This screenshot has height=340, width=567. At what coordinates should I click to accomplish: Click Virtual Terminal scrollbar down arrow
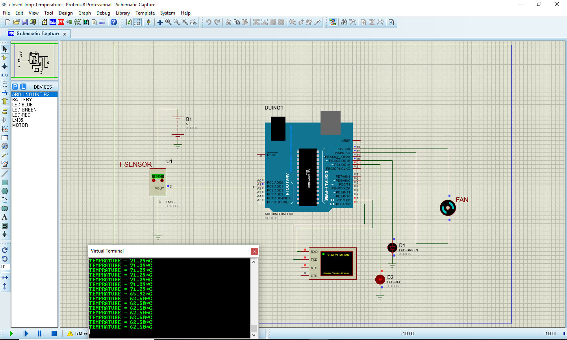click(254, 335)
